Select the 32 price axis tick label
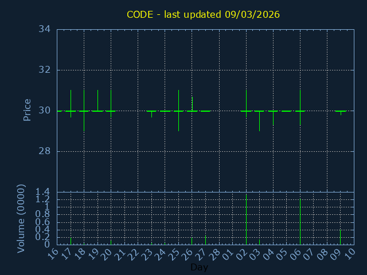Screen dimensions: 367x275 (x=45, y=70)
